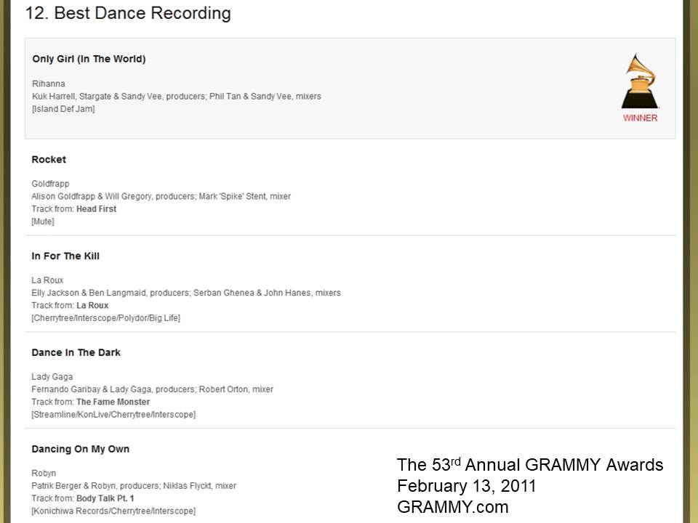Click the red WINNER label
The image size is (698, 523).
click(640, 118)
